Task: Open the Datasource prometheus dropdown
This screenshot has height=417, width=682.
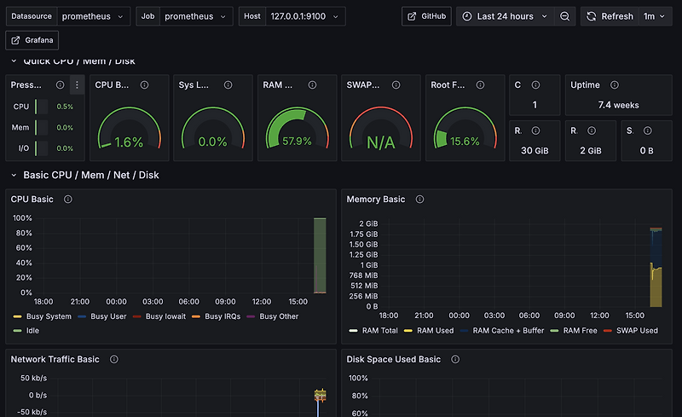Action: [x=94, y=16]
